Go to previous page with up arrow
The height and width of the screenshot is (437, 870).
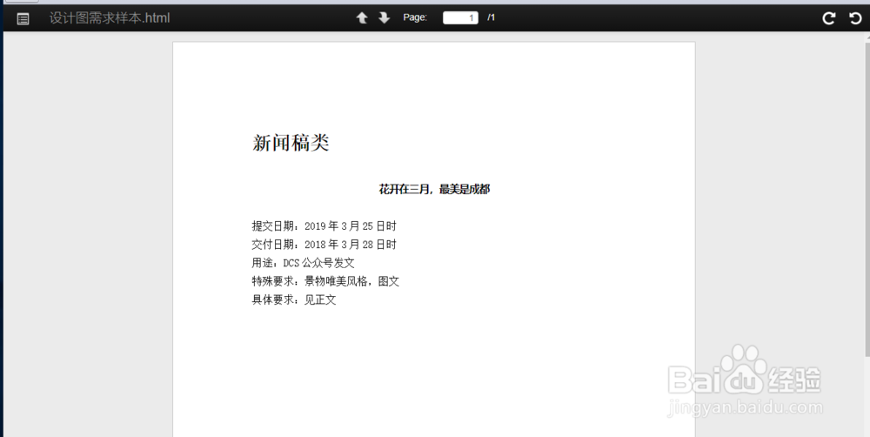[362, 17]
